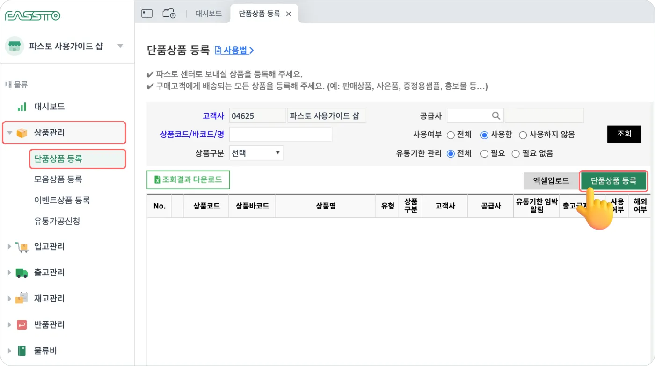655x366 pixels.
Task: Click the 고객사 code field showing 04625
Action: point(257,116)
